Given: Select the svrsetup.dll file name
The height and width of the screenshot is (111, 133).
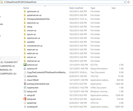Looking at the screenshot, I should coord(32,107).
